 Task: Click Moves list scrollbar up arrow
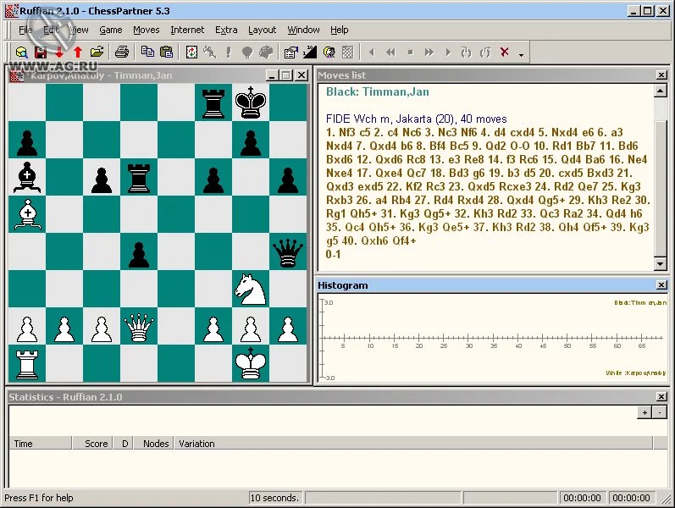coord(661,91)
